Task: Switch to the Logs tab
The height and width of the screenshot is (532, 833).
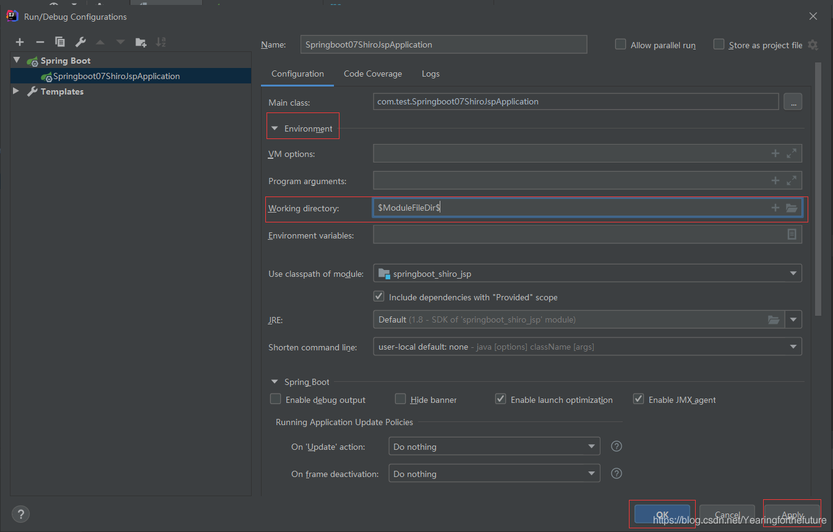Action: coord(430,74)
